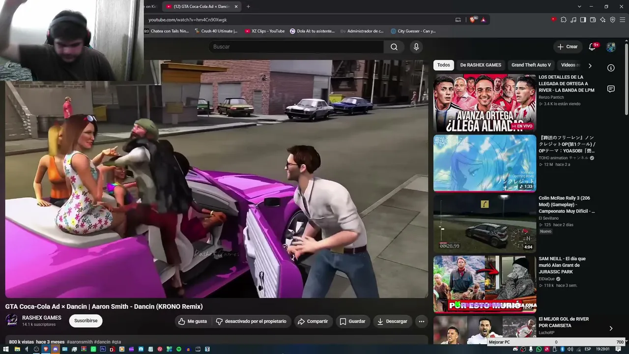The image size is (629, 354).
Task: Click the Brave VPN shield icon
Action: tap(613, 20)
